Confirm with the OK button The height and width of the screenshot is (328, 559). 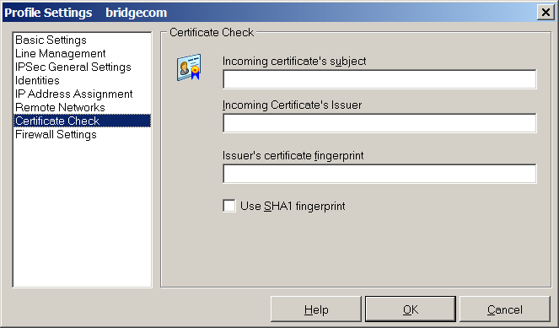coord(411,309)
